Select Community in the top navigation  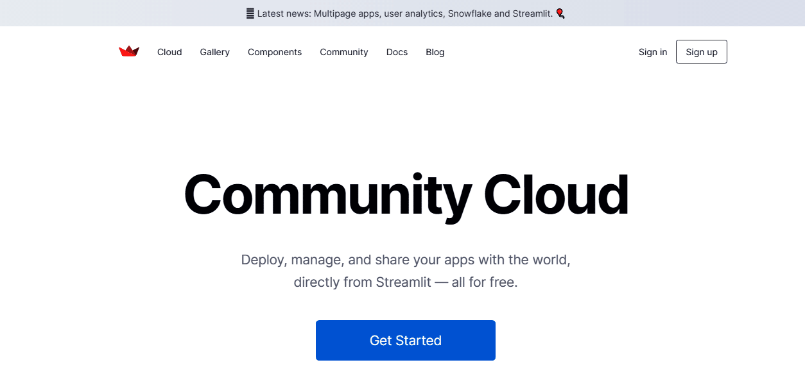coord(344,52)
